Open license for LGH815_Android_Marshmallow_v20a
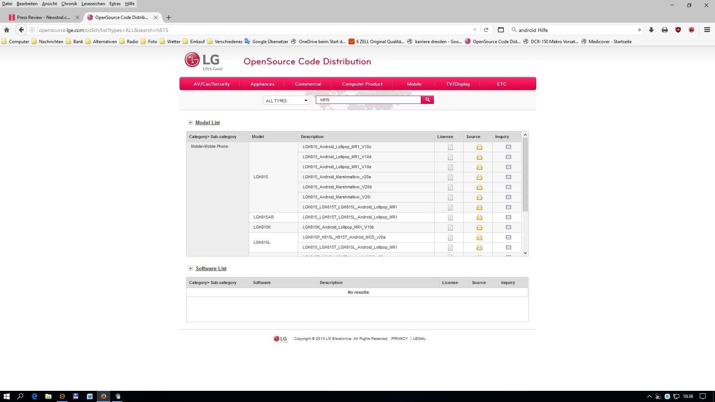 coord(450,177)
